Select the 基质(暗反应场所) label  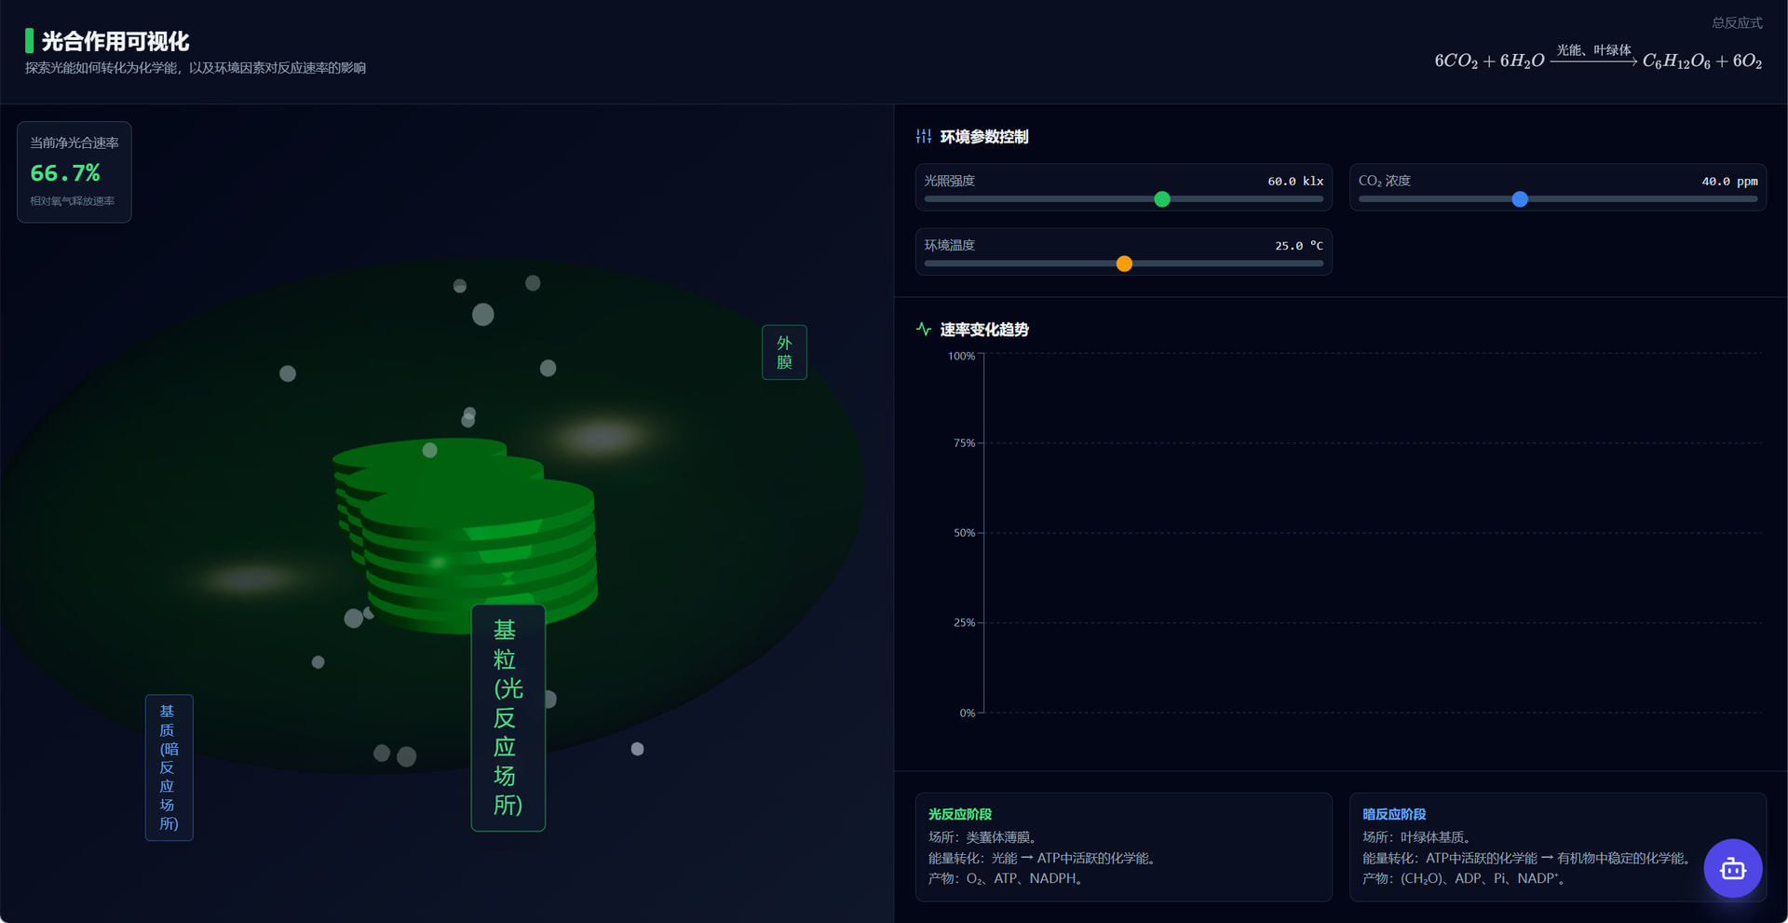pyautogui.click(x=169, y=767)
